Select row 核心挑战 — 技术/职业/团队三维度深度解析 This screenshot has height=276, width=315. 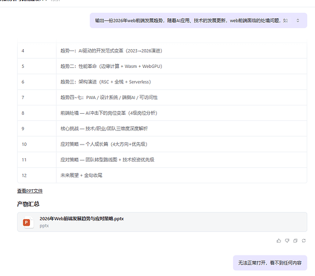[162, 129]
